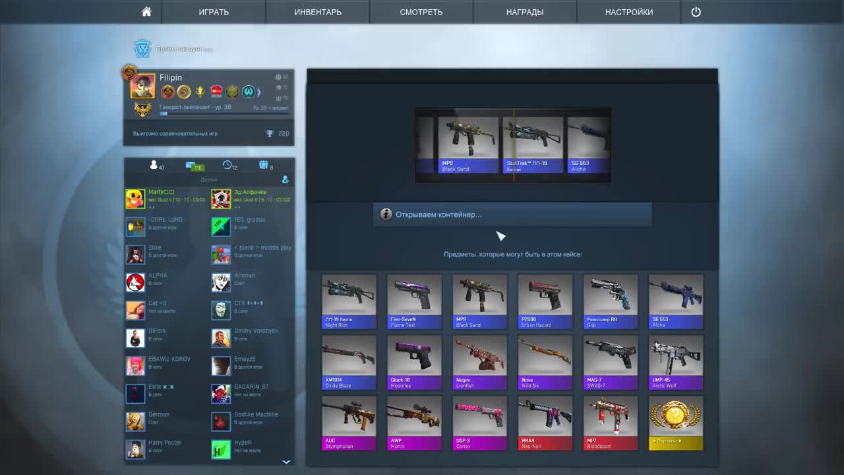
Task: Click the StatTrak ПП-19 roulette item
Action: (533, 145)
